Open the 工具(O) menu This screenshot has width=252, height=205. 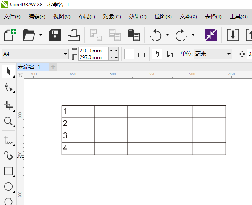[239, 16]
